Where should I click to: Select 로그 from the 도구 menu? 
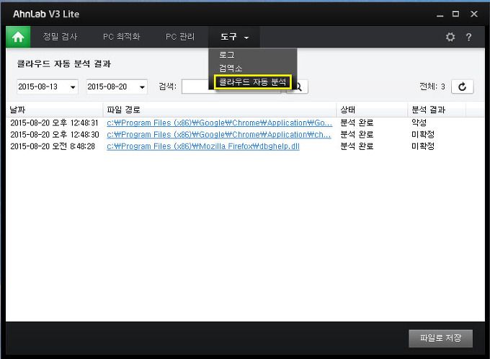[227, 55]
